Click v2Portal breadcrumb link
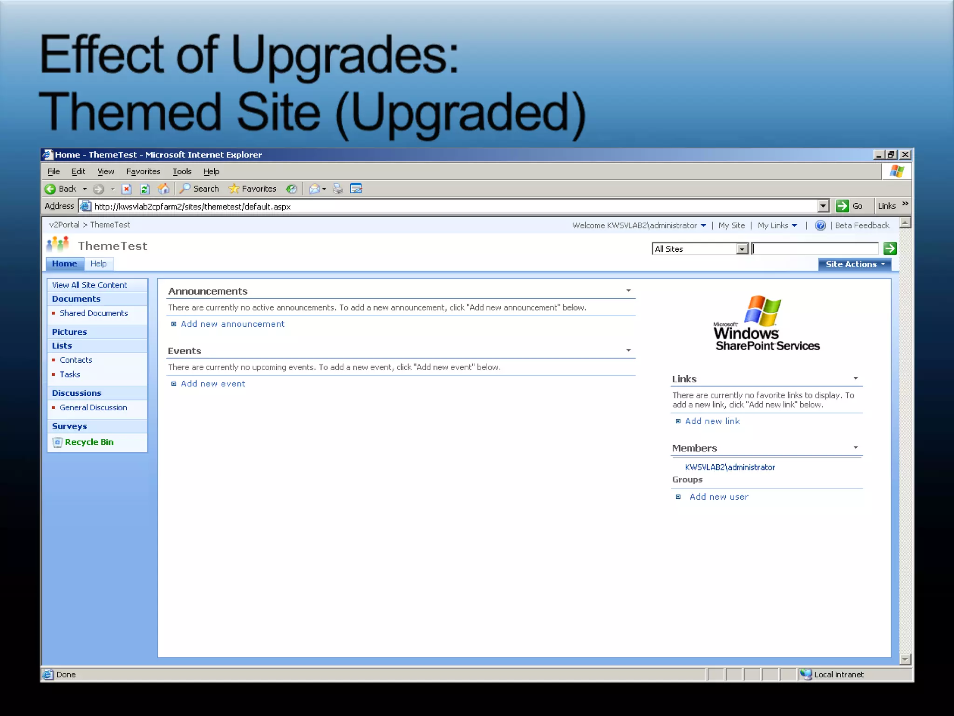Viewport: 954px width, 716px height. 64,225
